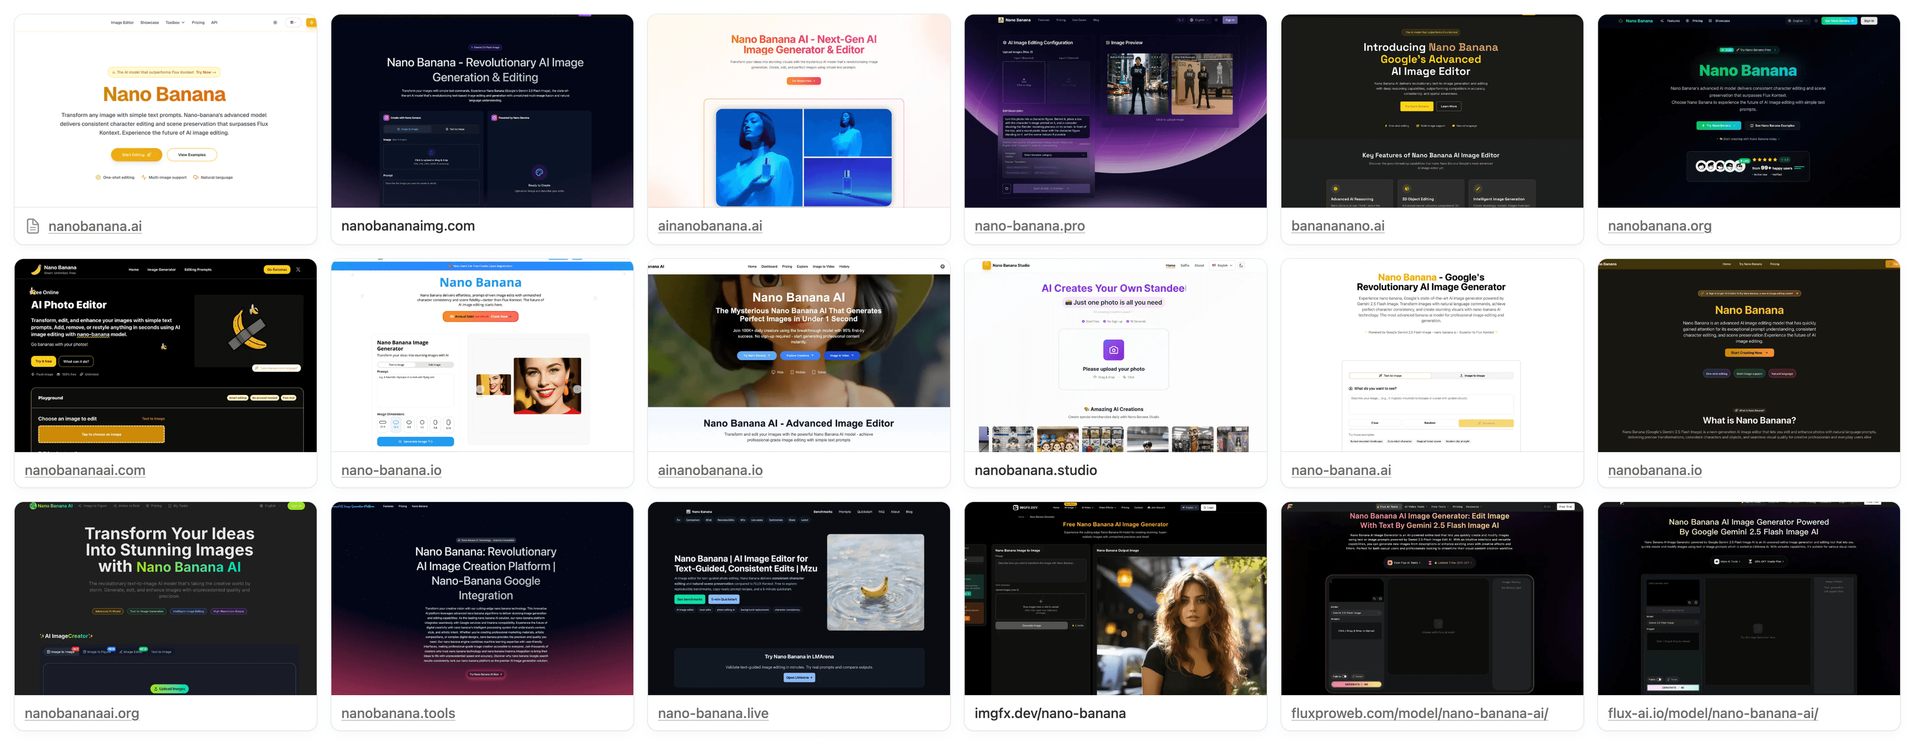Click the palette icon above Ready to Create
Image resolution: width=1912 pixels, height=744 pixels.
click(x=539, y=172)
